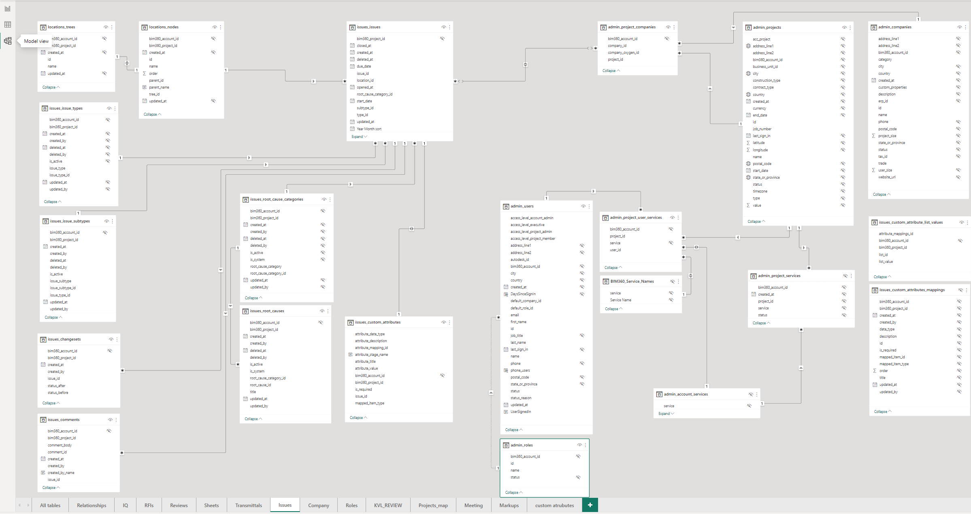
Task: Toggle visibility of issues_issues table
Action: point(443,27)
